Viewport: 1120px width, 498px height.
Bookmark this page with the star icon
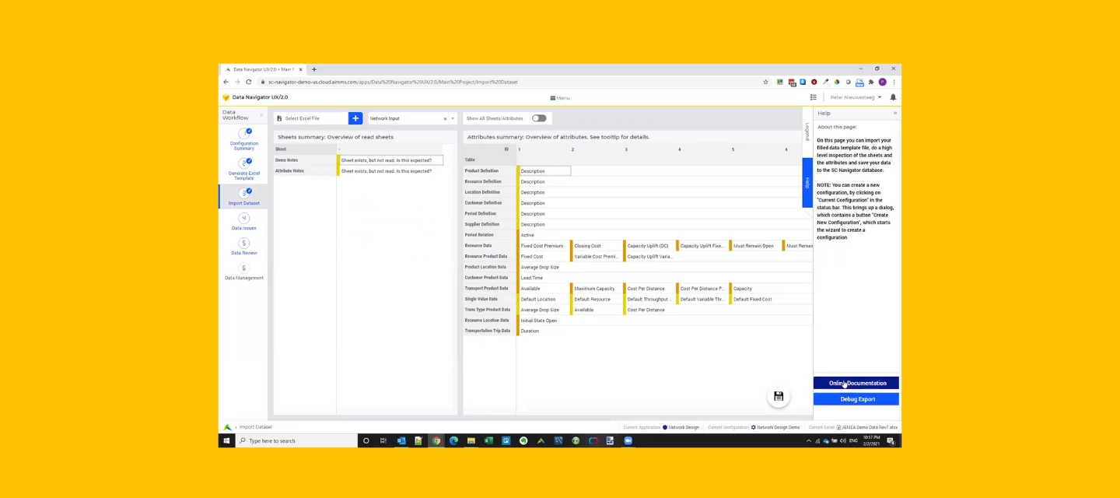tap(766, 82)
